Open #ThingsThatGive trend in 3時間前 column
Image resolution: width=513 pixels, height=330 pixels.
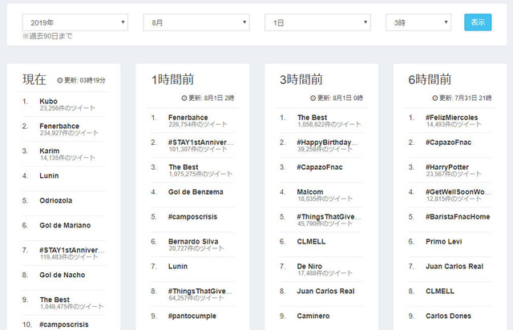click(x=329, y=217)
